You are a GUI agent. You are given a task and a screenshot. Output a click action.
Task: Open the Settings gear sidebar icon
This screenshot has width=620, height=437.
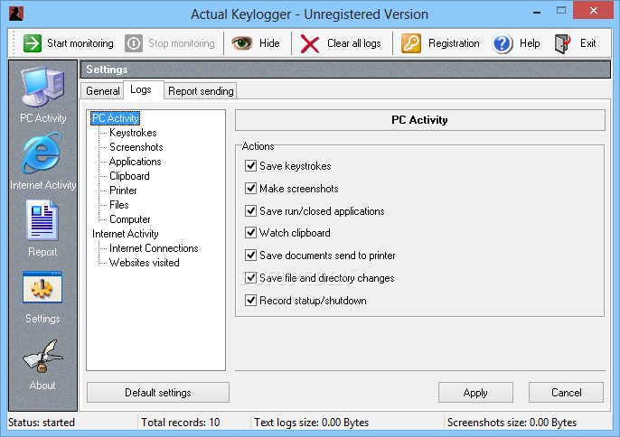42,287
